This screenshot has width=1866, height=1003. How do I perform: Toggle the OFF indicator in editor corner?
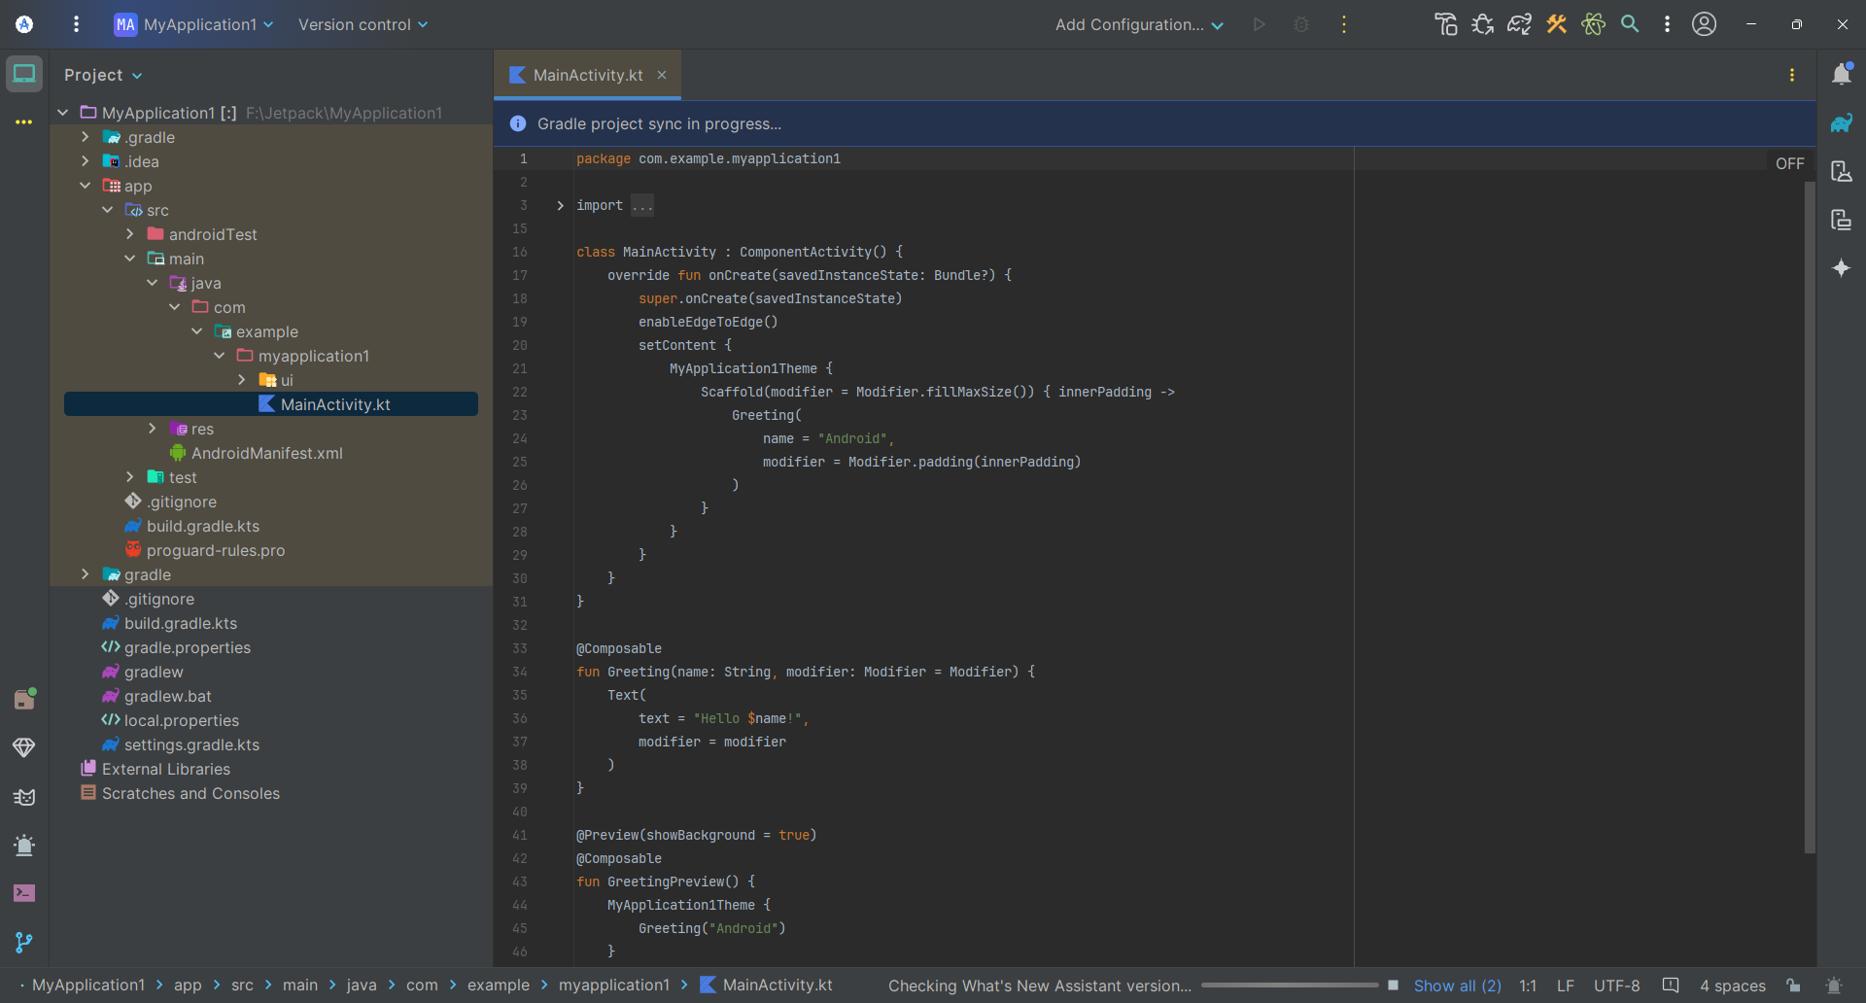click(1789, 163)
